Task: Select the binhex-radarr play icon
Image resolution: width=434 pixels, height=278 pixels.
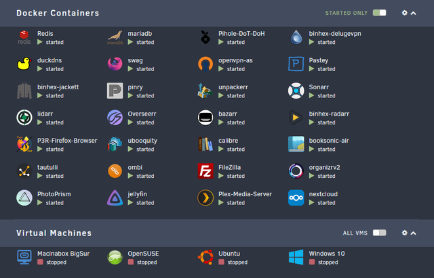Action: (296, 118)
